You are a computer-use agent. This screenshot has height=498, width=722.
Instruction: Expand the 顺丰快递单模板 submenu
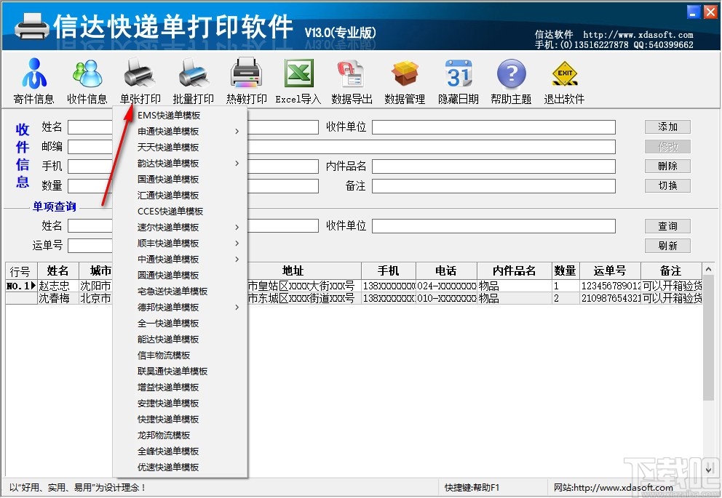pos(169,243)
